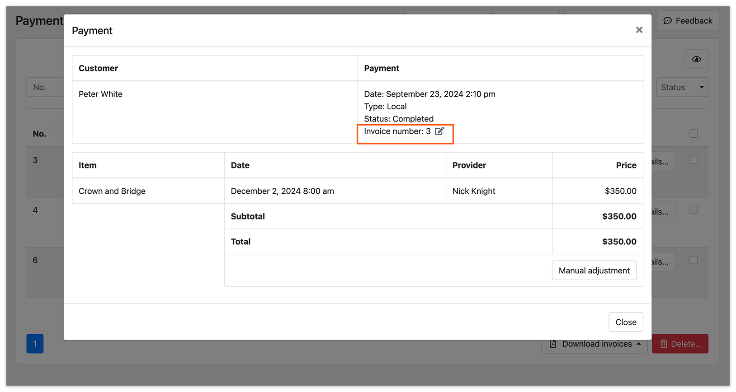Open details button for payment row 3
Screen dimensions: 736x392
(663, 162)
